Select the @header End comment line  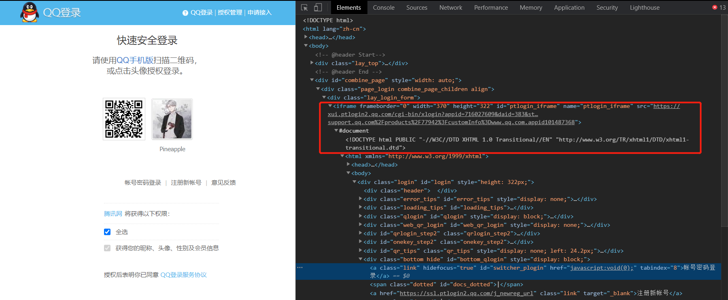tap(348, 72)
